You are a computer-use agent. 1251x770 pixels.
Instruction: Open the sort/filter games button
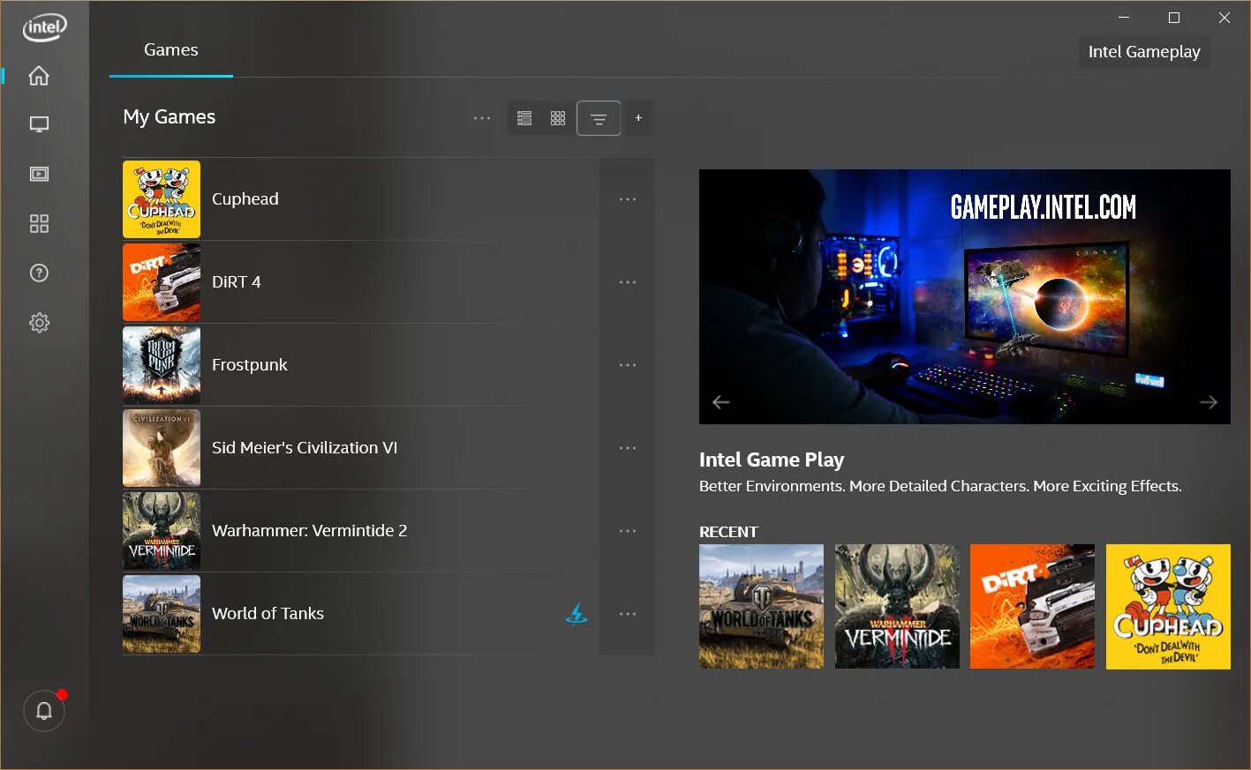599,118
